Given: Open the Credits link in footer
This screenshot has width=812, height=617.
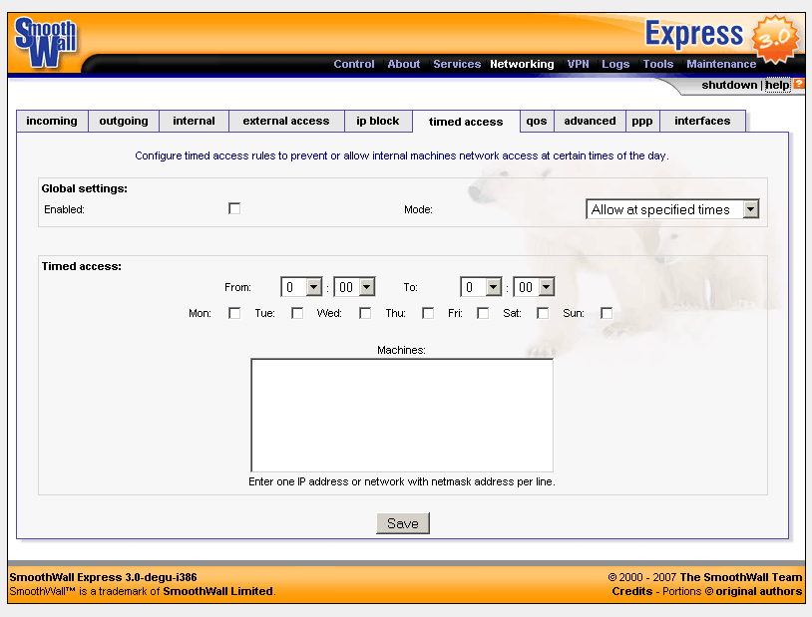Looking at the screenshot, I should tap(632, 591).
